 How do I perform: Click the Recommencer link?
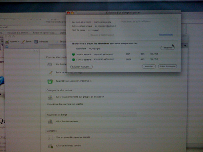[x=166, y=35]
